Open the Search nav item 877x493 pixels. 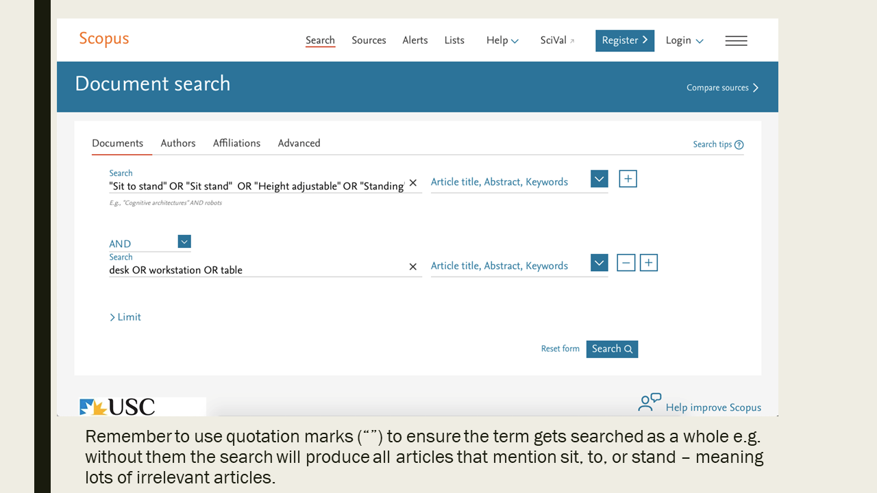tap(320, 40)
